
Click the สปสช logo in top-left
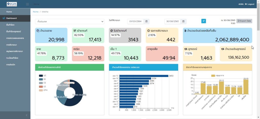[12, 4]
